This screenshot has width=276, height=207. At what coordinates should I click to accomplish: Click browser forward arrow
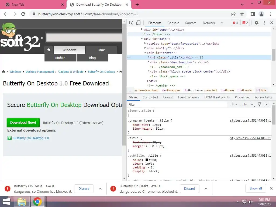tap(15, 14)
